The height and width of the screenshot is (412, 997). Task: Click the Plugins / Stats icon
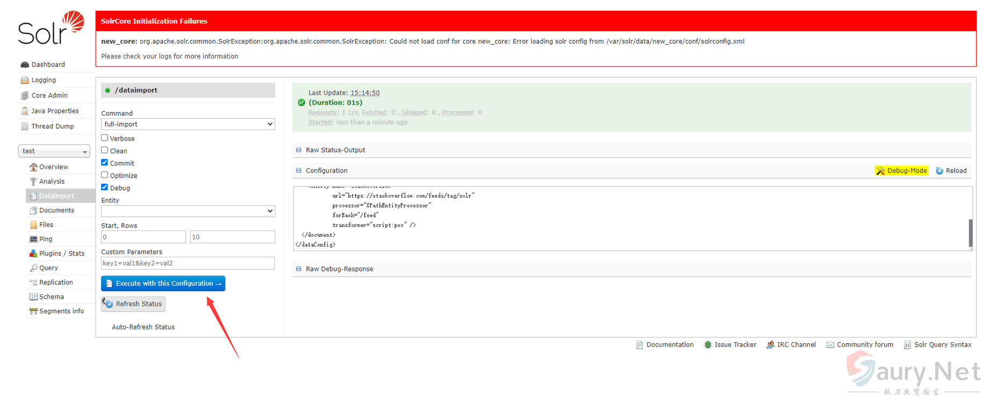(x=33, y=254)
